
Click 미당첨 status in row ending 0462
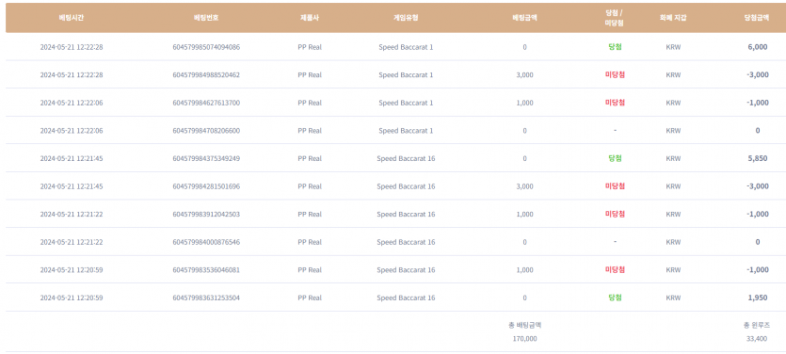[615, 75]
